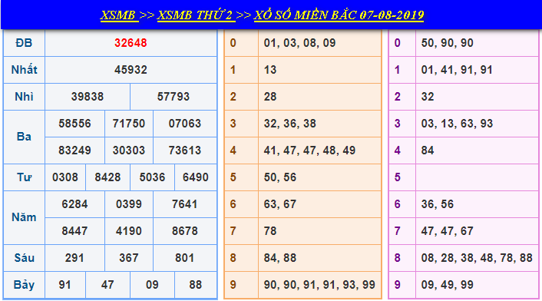
Task: Click the head values 01, 03, 08, 09
Action: click(299, 43)
